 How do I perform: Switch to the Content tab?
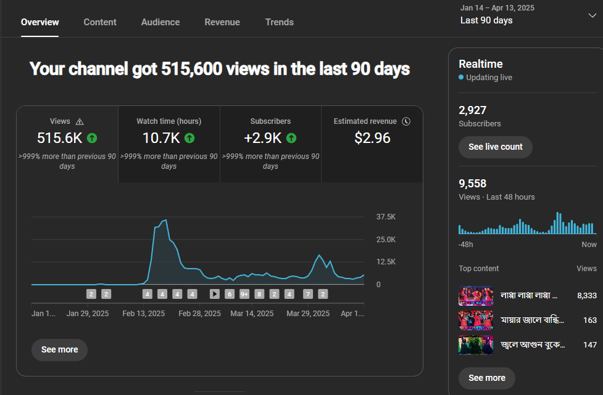click(x=100, y=22)
